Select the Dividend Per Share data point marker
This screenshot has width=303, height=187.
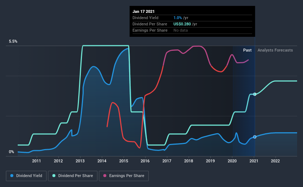point(255,94)
